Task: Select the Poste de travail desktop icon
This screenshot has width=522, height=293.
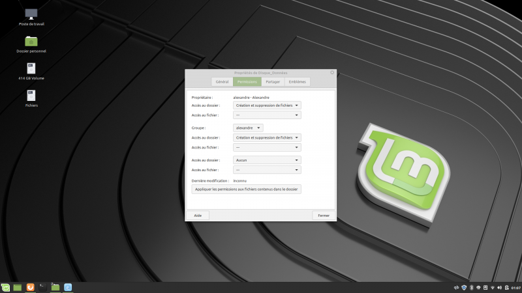Action: click(31, 18)
